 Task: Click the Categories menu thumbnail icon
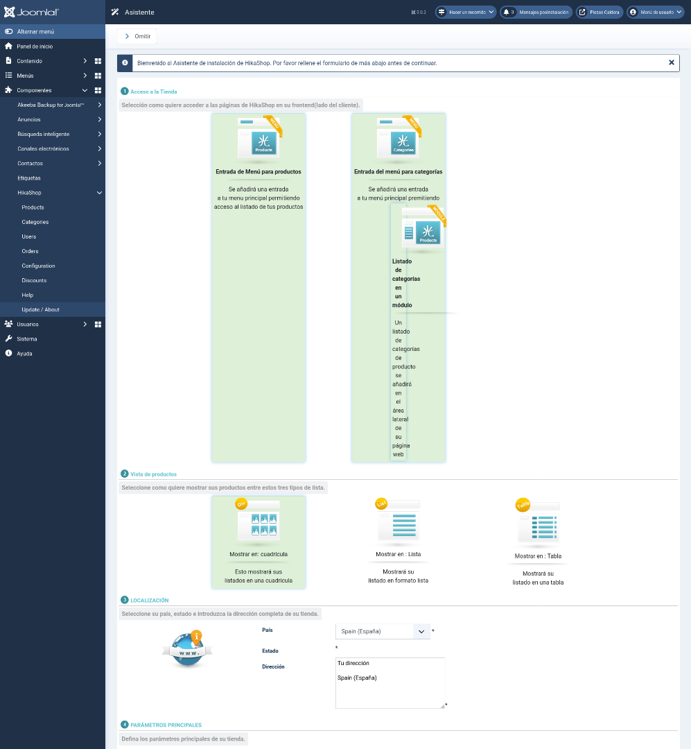[399, 137]
